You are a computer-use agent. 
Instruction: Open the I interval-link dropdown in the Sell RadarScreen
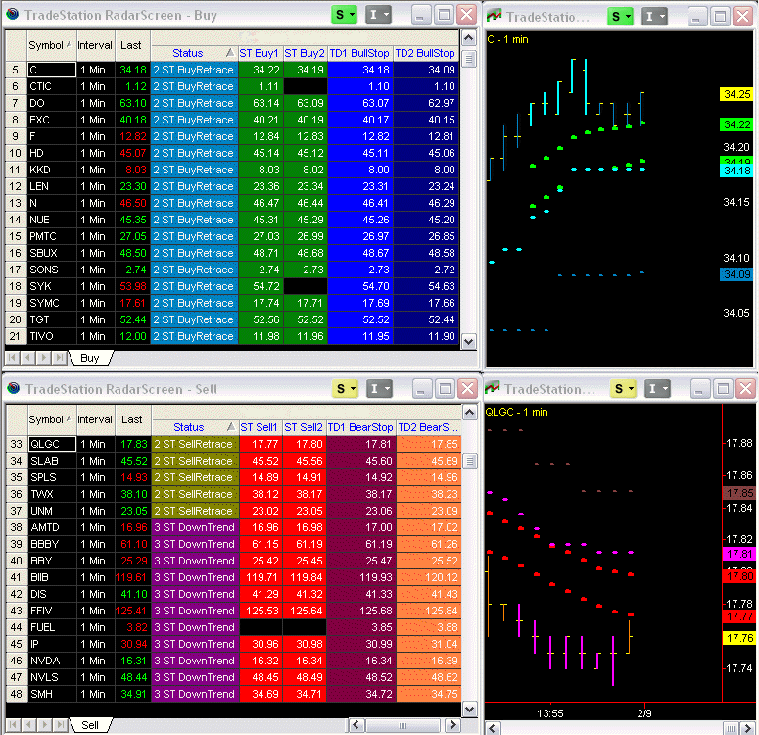(380, 389)
